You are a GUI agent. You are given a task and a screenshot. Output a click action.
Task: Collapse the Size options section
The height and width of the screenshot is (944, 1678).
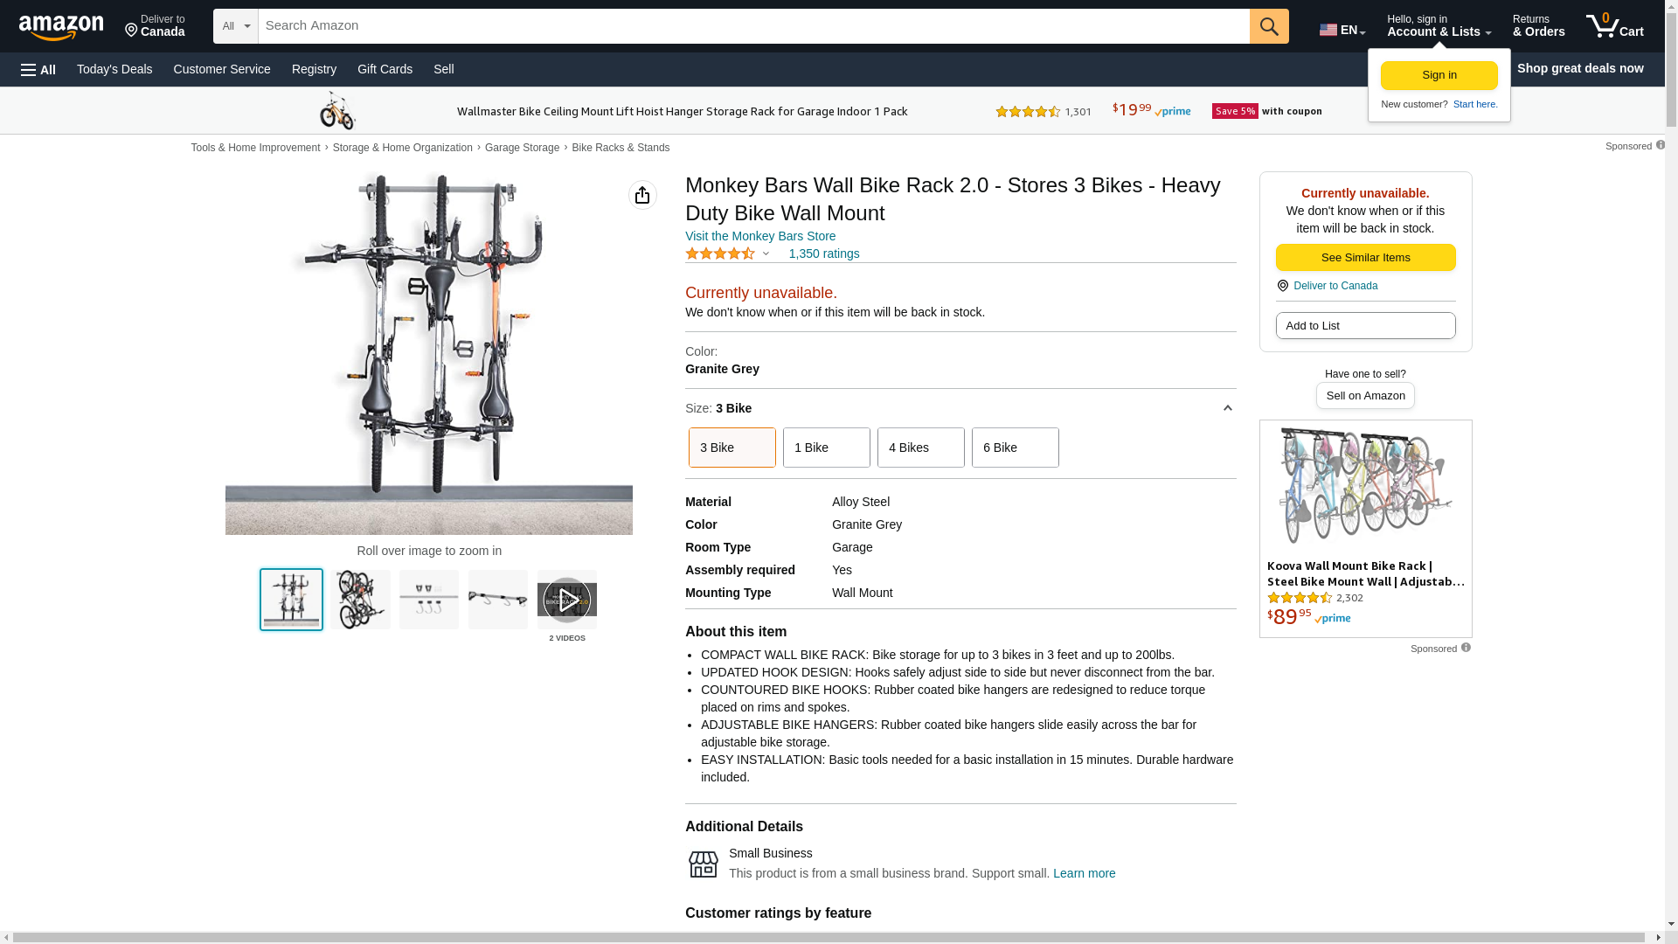pos(1227,408)
